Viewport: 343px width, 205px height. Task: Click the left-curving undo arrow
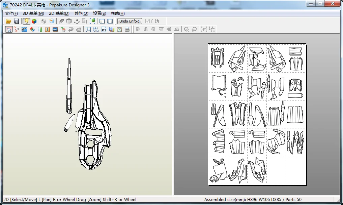[x=70, y=29]
